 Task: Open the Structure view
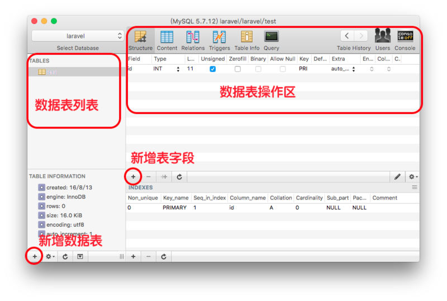[x=140, y=40]
